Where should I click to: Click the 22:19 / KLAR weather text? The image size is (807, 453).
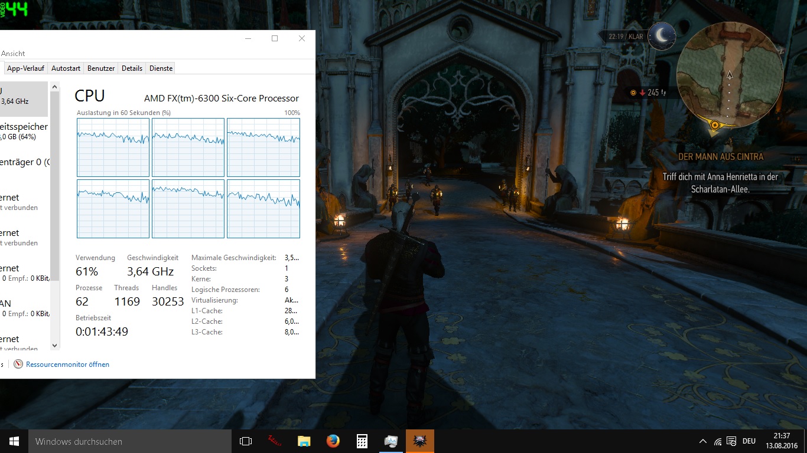[626, 37]
